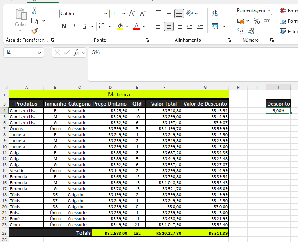This screenshot has width=298, height=242.
Task: Toggle italic formatting
Action: tap(74, 26)
